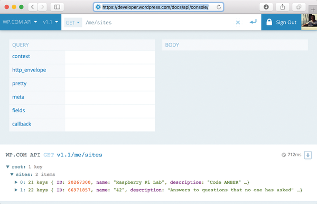This screenshot has width=317, height=204.
Task: Toggle the Safari sidebar button
Action: 57,7
